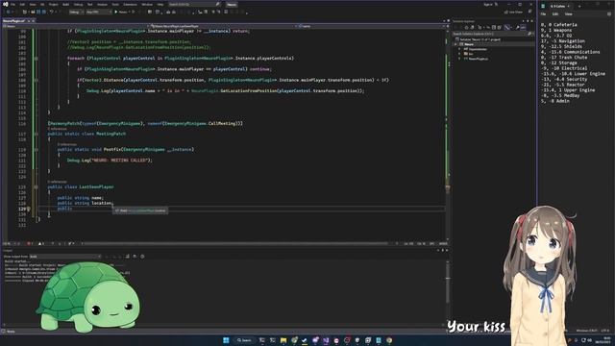Click the Show All Files icon in Solution Explorer
The height and width of the screenshot is (346, 615).
[x=499, y=28]
